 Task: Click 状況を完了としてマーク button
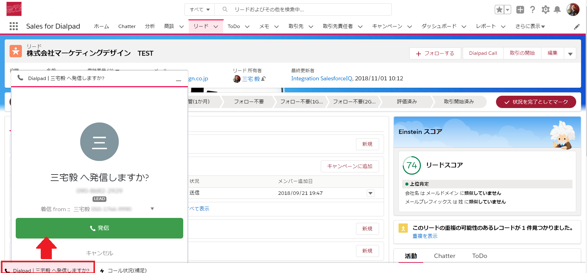[x=536, y=102]
